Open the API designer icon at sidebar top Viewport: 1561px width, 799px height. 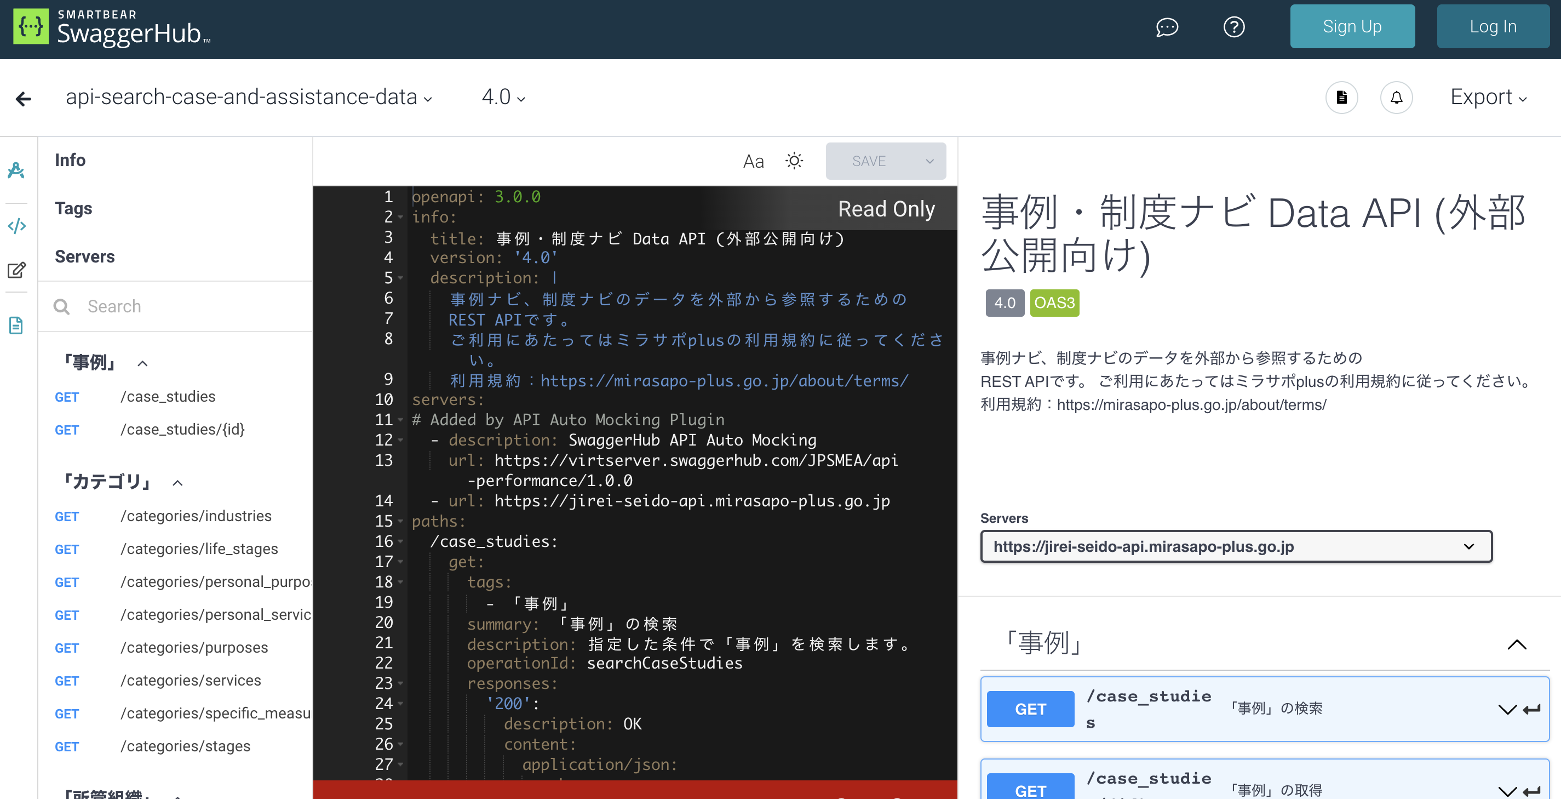coord(17,170)
